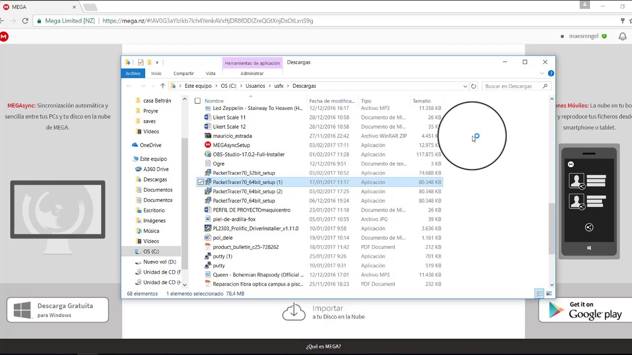This screenshot has height=355, width=632.
Task: Open the Inicio ribbon tab
Action: coord(156,73)
